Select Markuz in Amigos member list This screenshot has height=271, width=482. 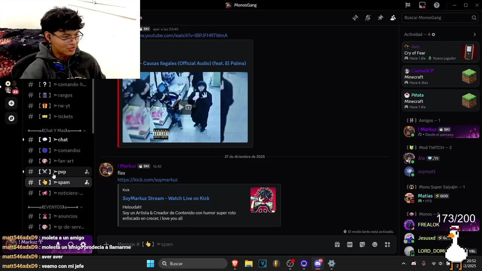pos(441,131)
